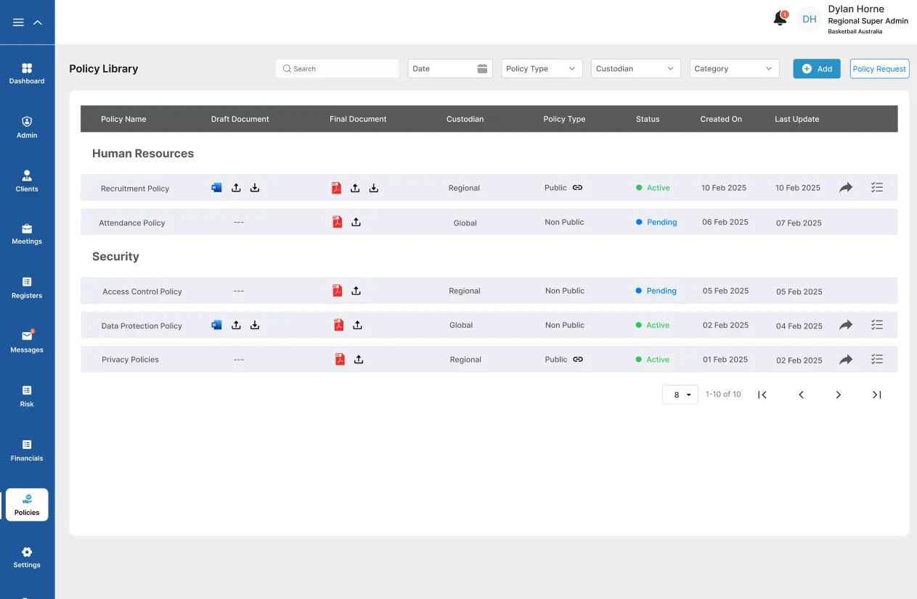917x599 pixels.
Task: Download Recruitment Policy final document
Action: tap(374, 188)
